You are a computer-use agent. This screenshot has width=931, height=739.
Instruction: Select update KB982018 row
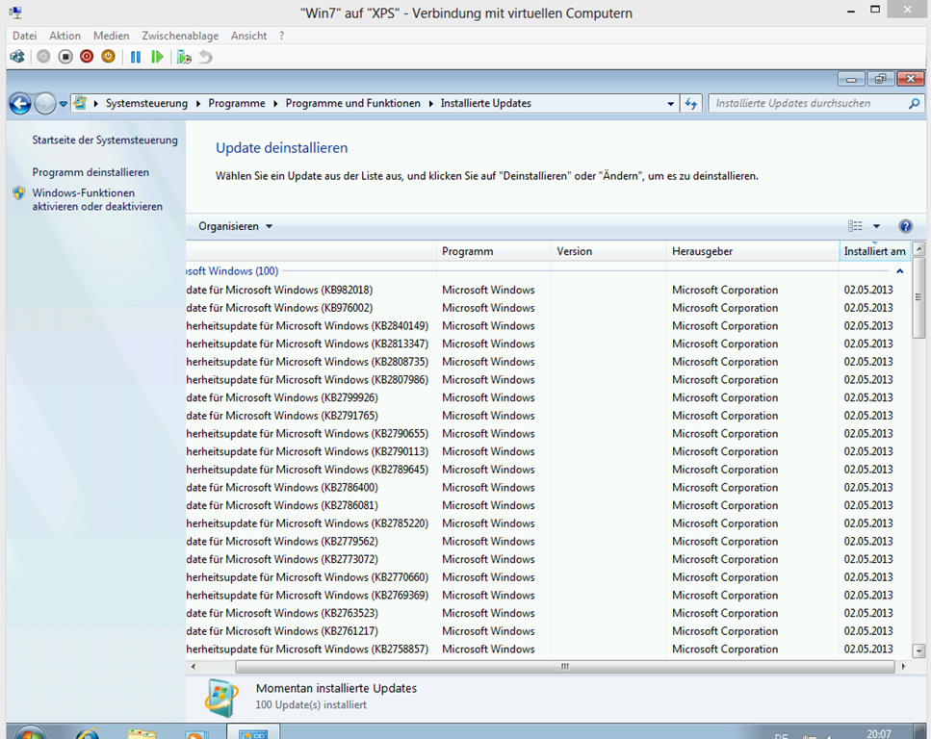coord(548,290)
